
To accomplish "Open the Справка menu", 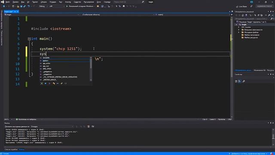I will pos(107,2).
